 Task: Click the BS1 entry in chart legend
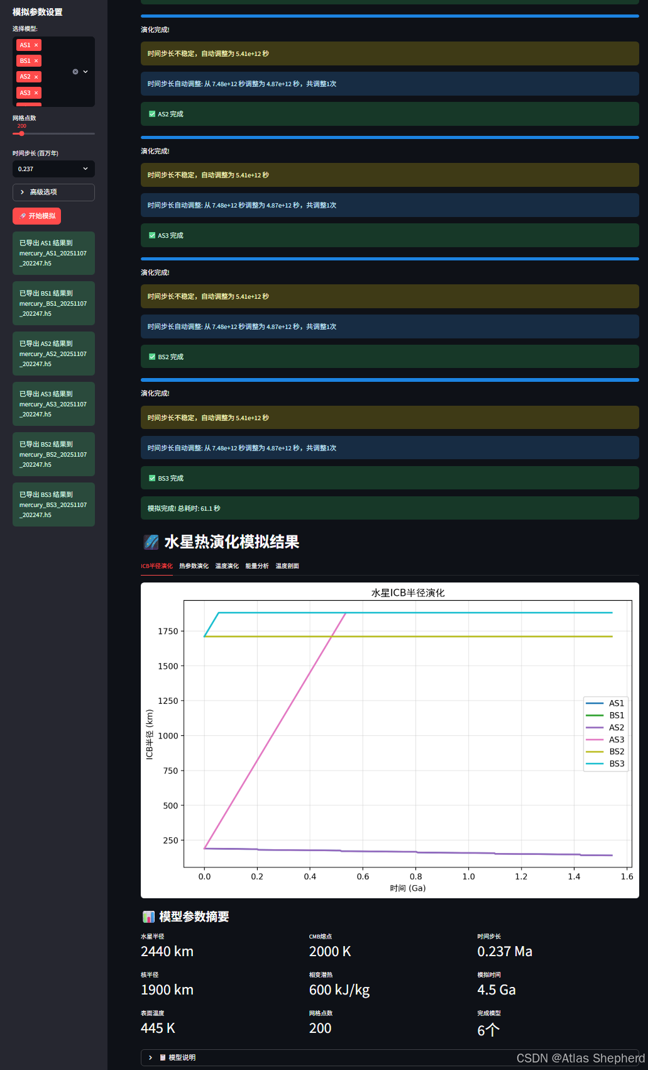pos(605,715)
